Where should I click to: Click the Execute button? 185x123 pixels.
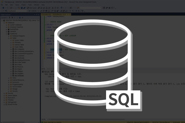coord(33,11)
